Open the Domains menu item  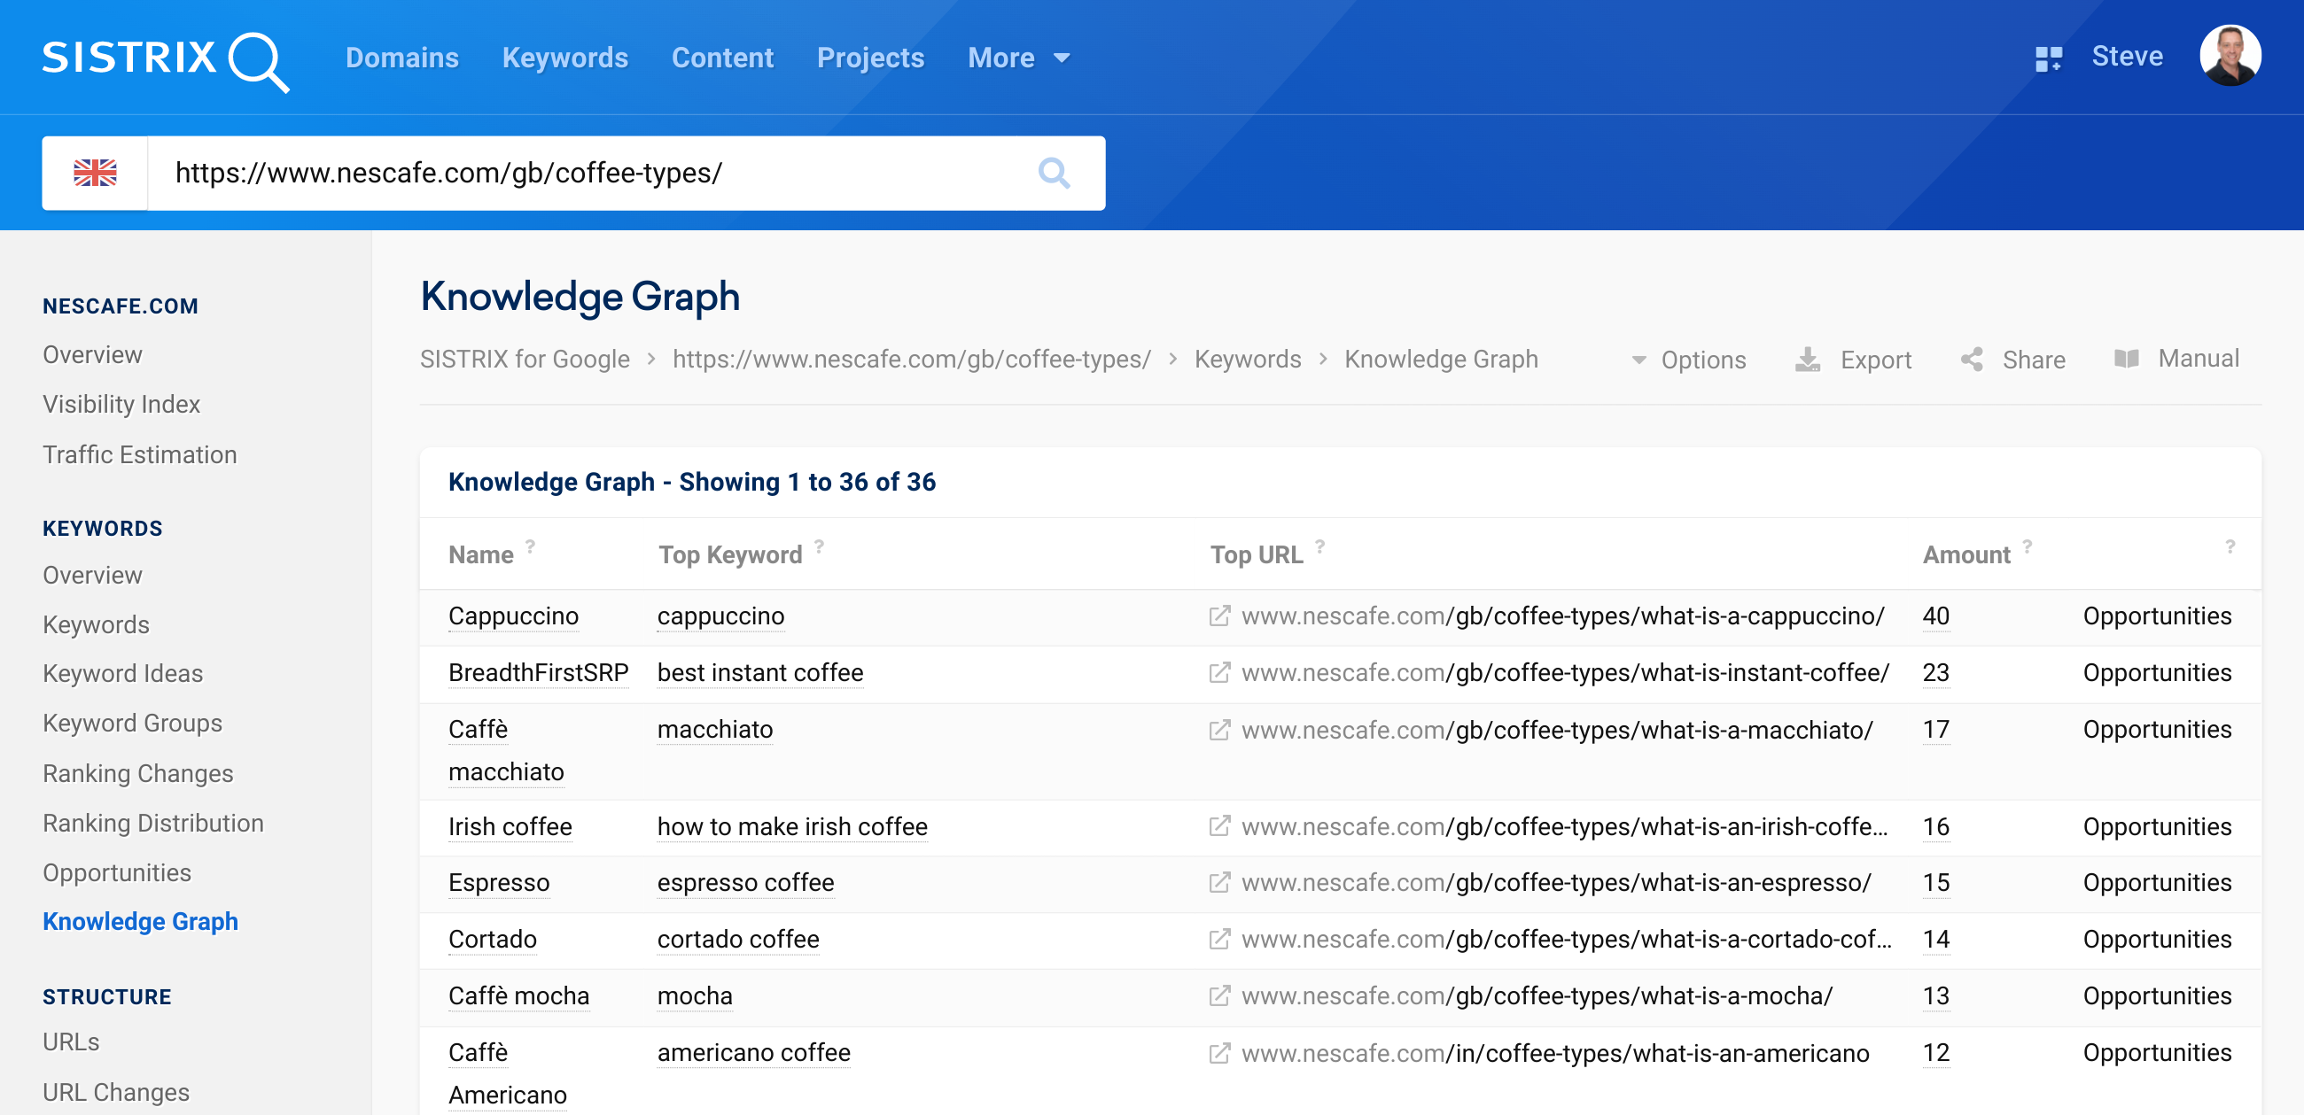pyautogui.click(x=401, y=58)
